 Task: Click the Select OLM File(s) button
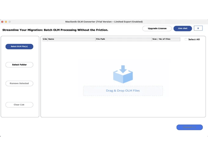(19, 47)
